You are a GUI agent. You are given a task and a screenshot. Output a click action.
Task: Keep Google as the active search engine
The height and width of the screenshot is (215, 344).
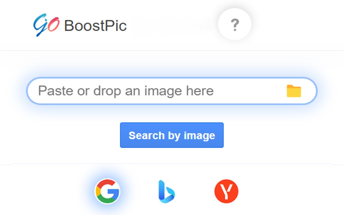pyautogui.click(x=107, y=191)
